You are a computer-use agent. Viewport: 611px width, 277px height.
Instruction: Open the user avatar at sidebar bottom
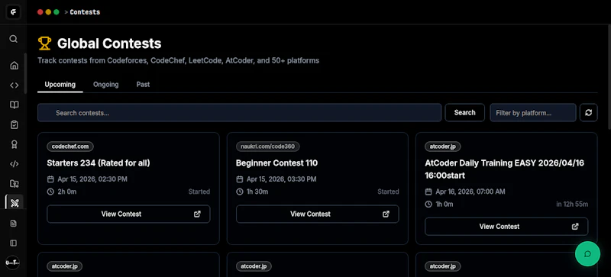(x=12, y=263)
